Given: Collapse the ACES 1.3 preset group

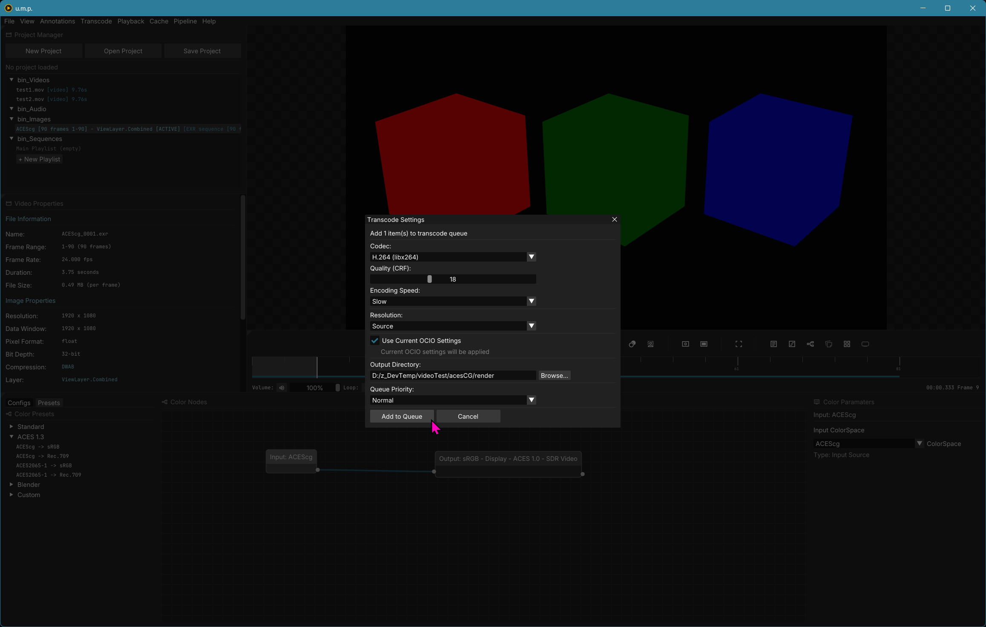Looking at the screenshot, I should [11, 437].
